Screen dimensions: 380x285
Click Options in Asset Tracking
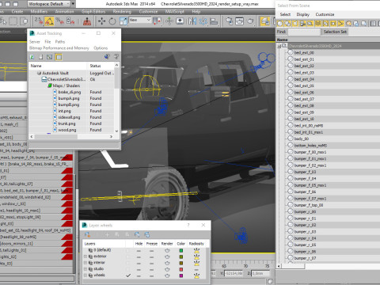tap(101, 48)
